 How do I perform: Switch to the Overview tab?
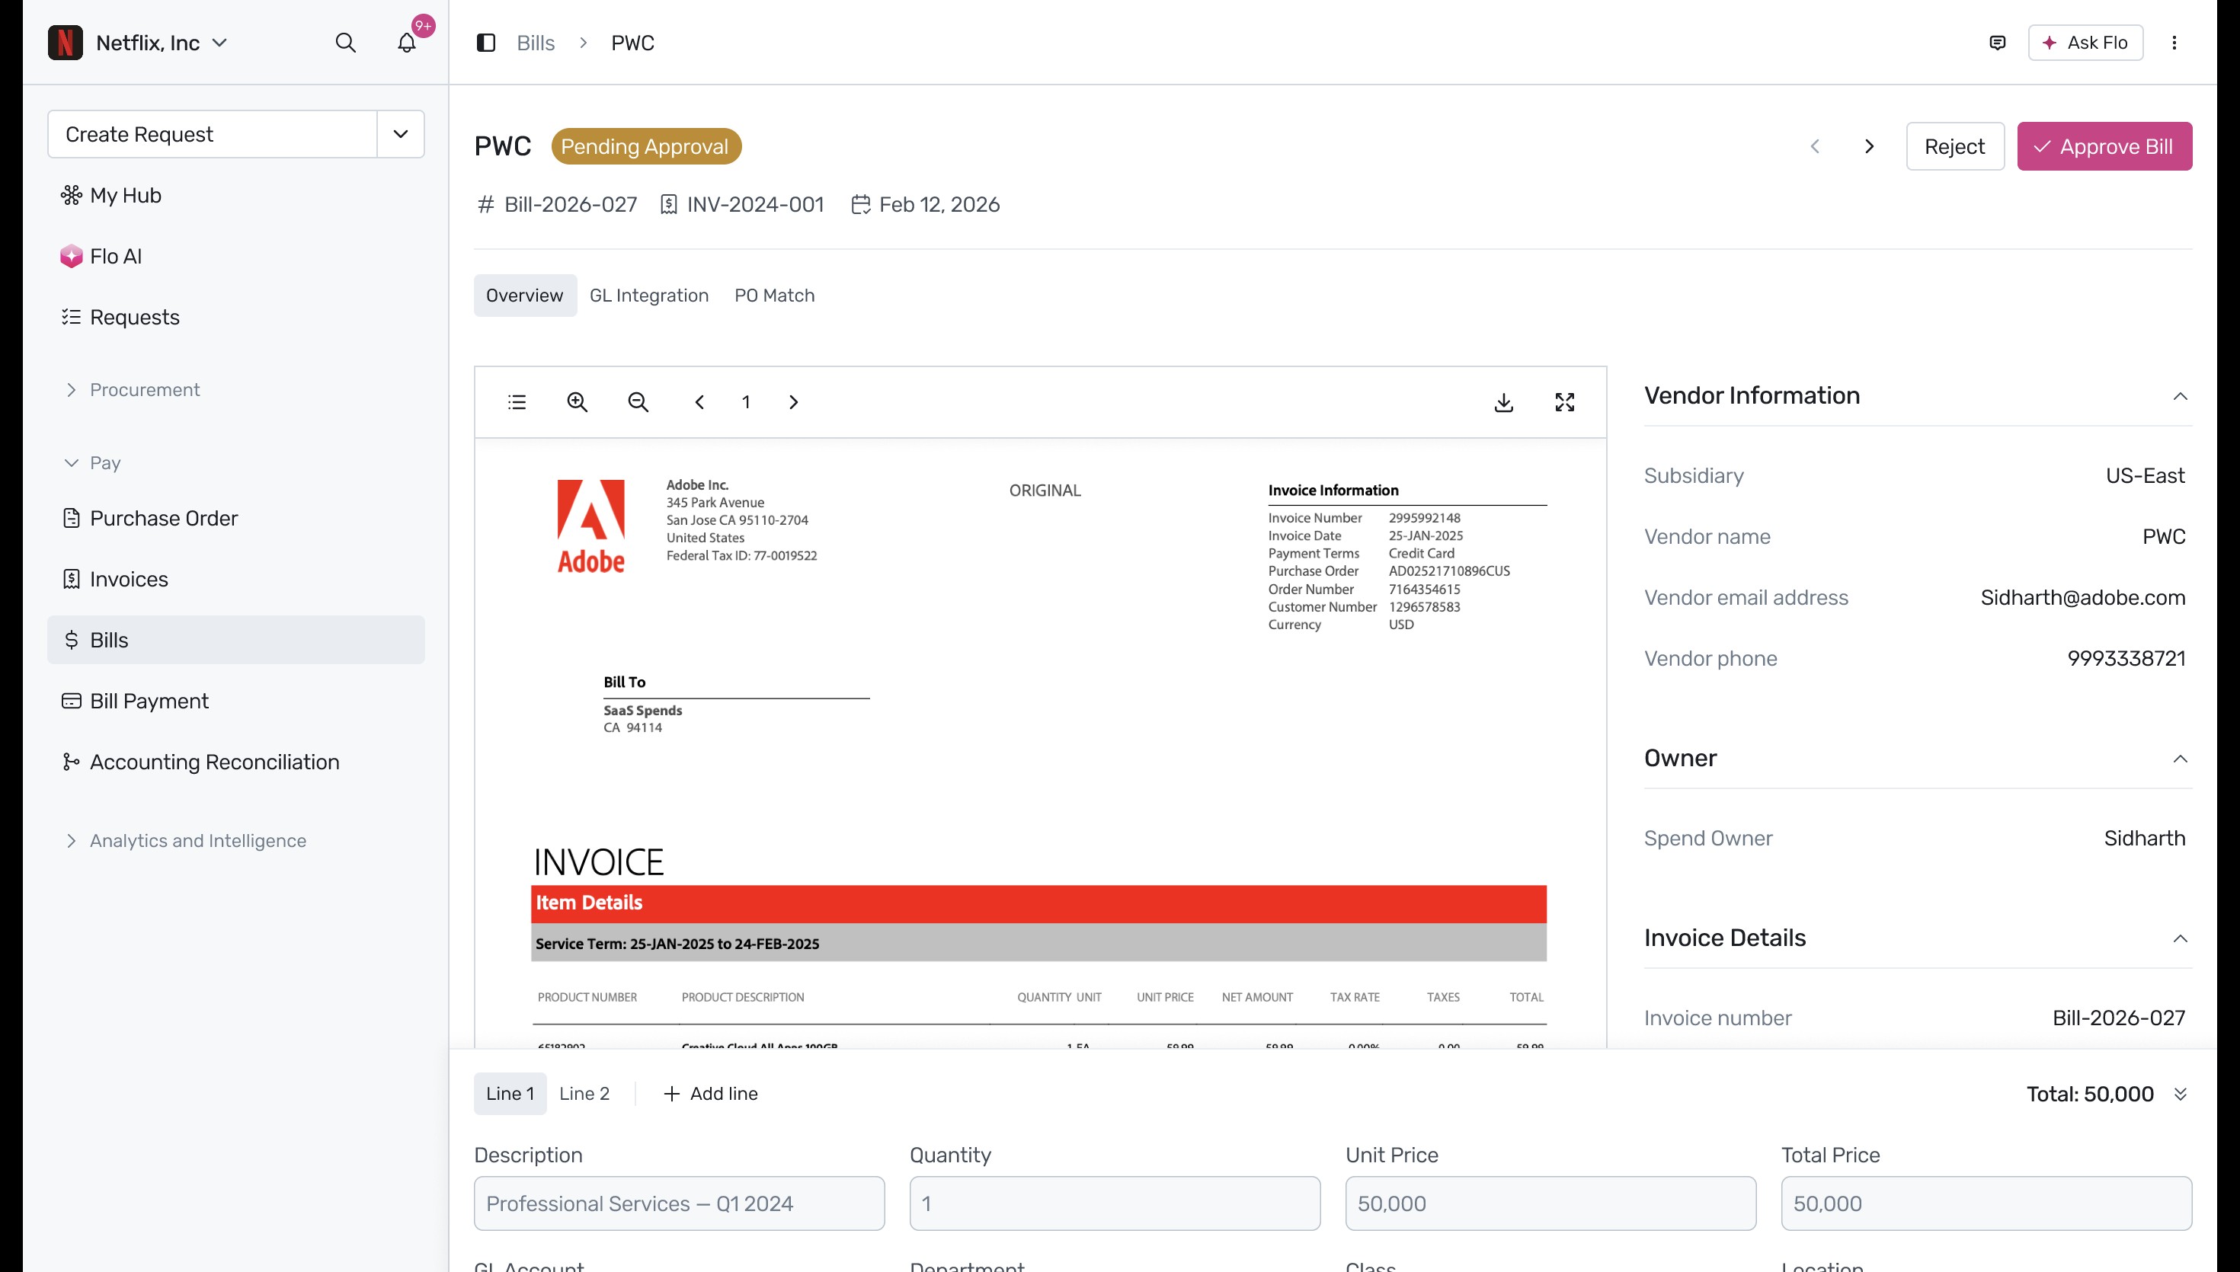[525, 296]
